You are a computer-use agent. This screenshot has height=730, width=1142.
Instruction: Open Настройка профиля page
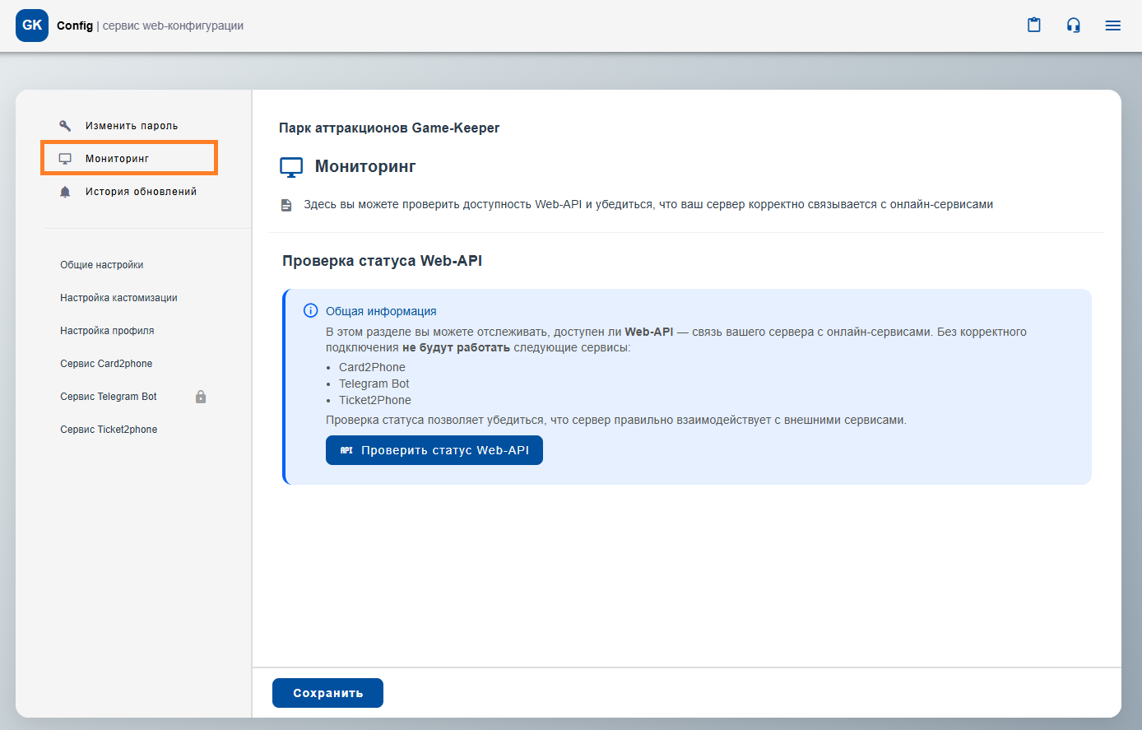(x=107, y=331)
